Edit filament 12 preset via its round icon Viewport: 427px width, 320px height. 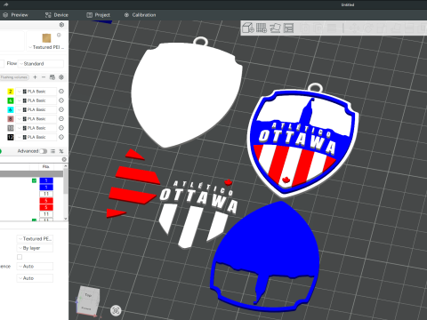[x=61, y=137]
